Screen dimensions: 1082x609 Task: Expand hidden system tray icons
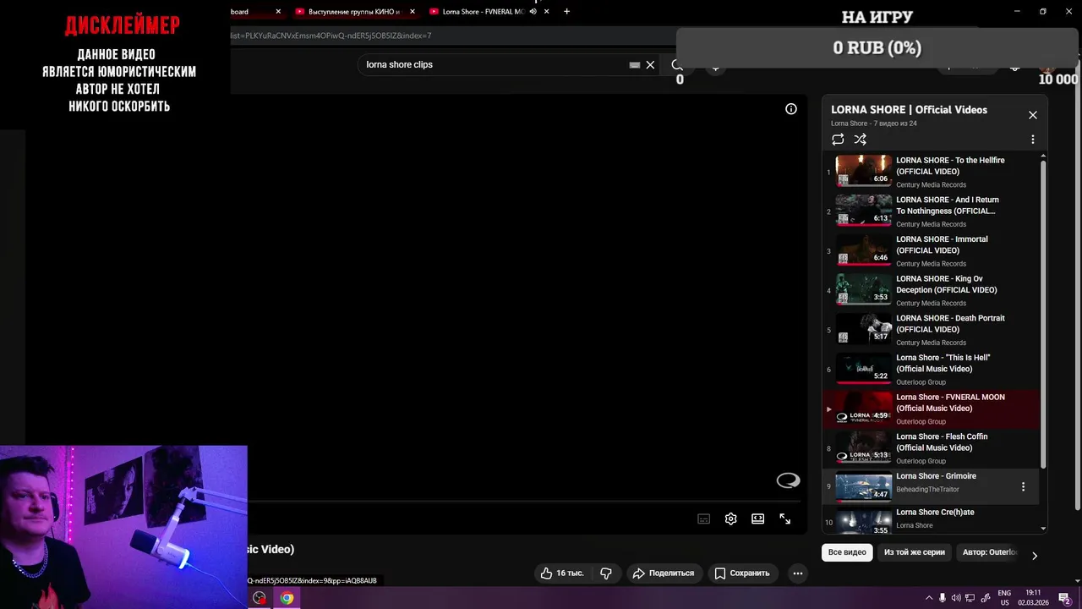point(929,598)
